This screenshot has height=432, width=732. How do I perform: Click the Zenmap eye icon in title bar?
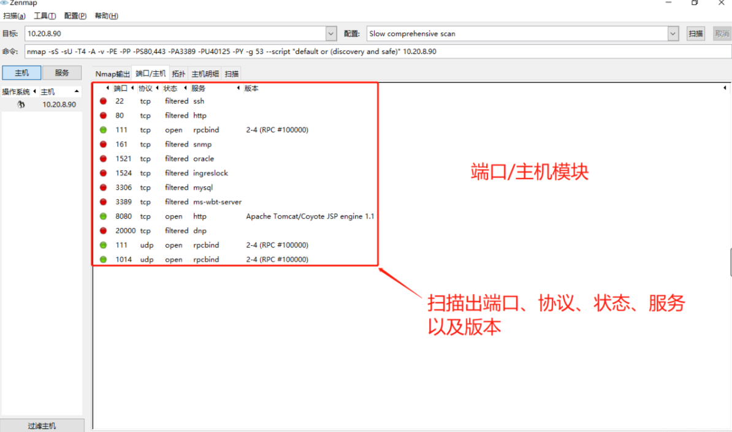(4, 3)
